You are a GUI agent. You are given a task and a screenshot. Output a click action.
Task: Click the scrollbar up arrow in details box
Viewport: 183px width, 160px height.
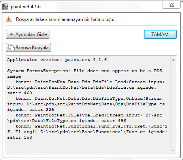pyautogui.click(x=173, y=60)
